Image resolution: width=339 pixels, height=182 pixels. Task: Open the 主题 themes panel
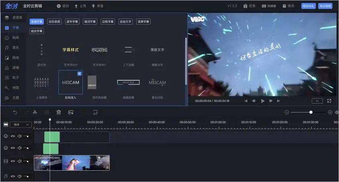point(12,98)
